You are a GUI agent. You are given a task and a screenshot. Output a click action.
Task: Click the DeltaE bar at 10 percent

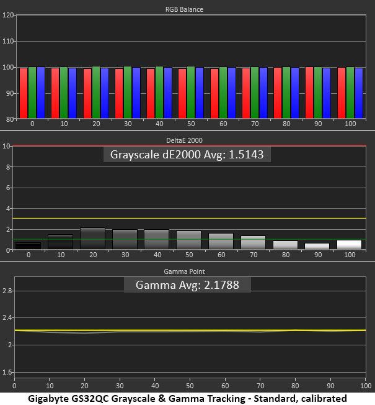pos(61,242)
